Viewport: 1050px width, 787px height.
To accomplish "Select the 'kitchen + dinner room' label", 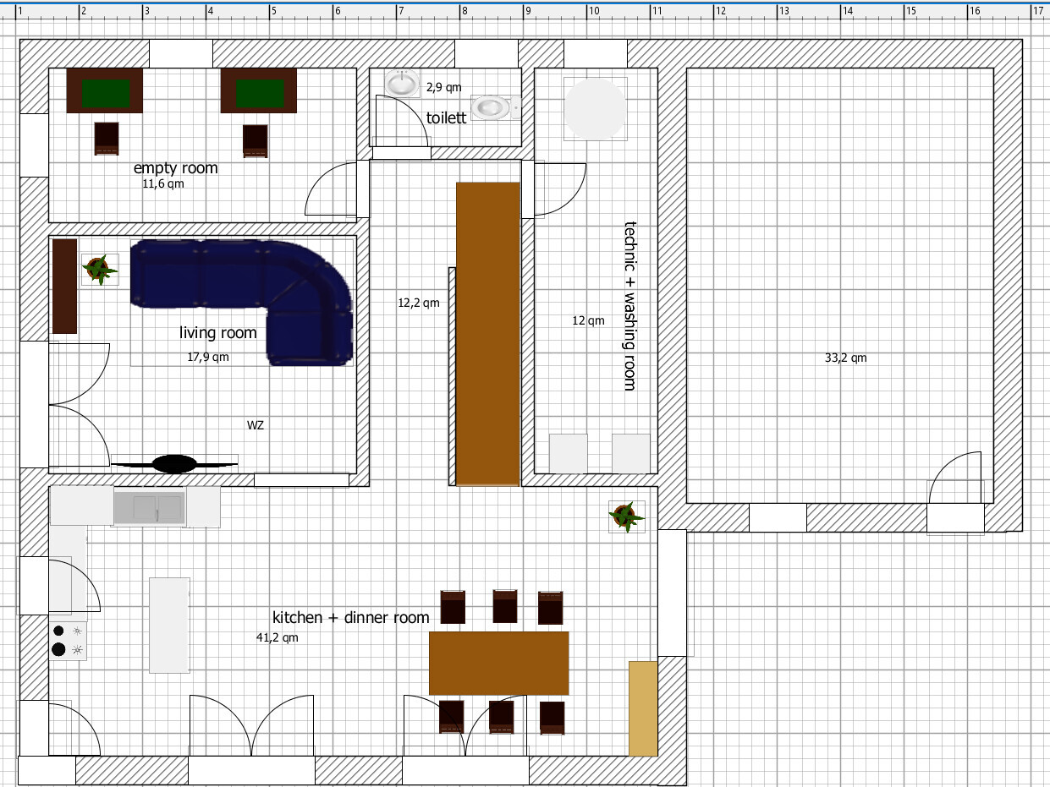I will 350,618.
